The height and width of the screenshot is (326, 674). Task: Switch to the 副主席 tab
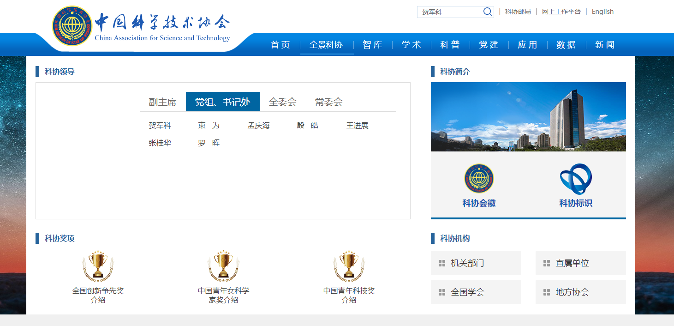[162, 102]
